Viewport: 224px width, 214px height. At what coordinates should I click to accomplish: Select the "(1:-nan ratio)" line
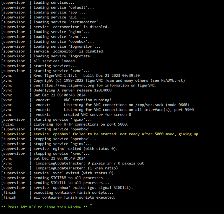tap(59, 168)
